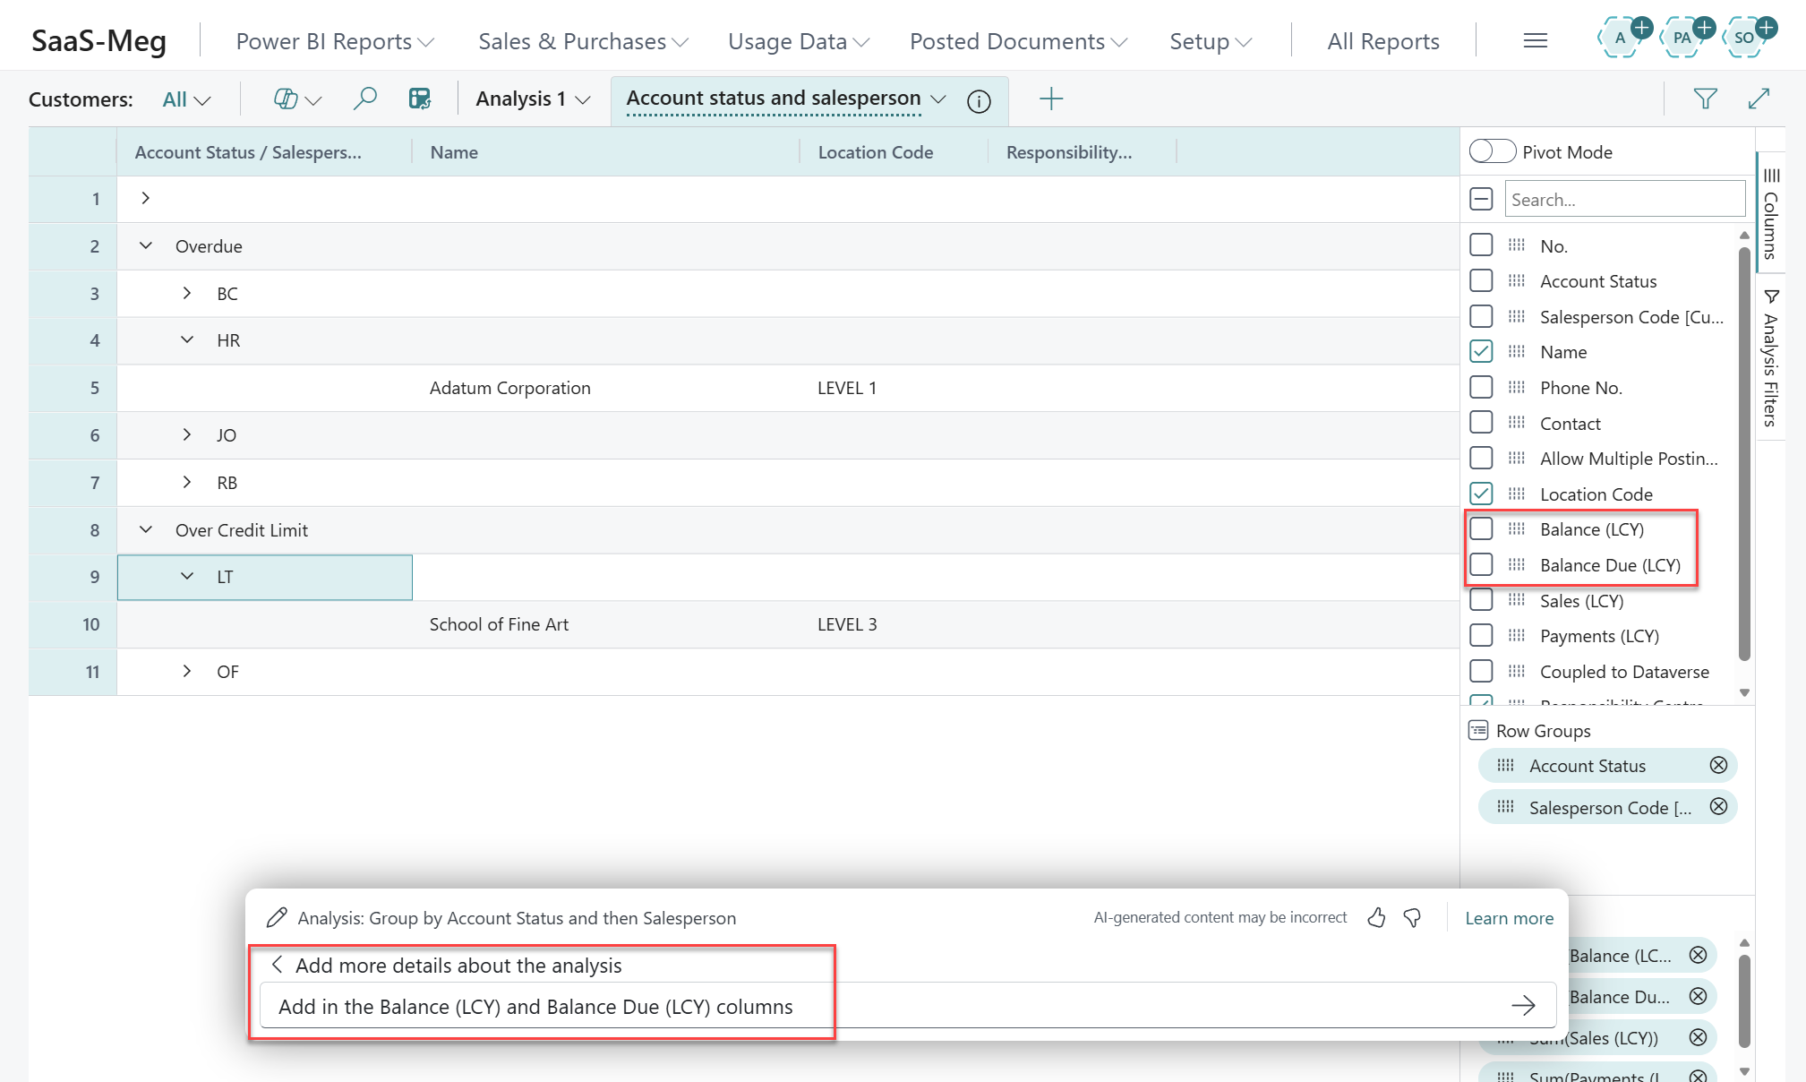1806x1082 pixels.
Task: Expand the OF salesperson row
Action: (x=186, y=671)
